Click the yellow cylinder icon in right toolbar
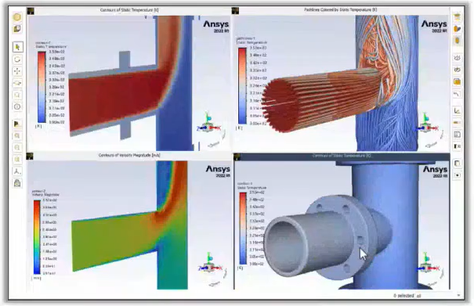 (457, 41)
